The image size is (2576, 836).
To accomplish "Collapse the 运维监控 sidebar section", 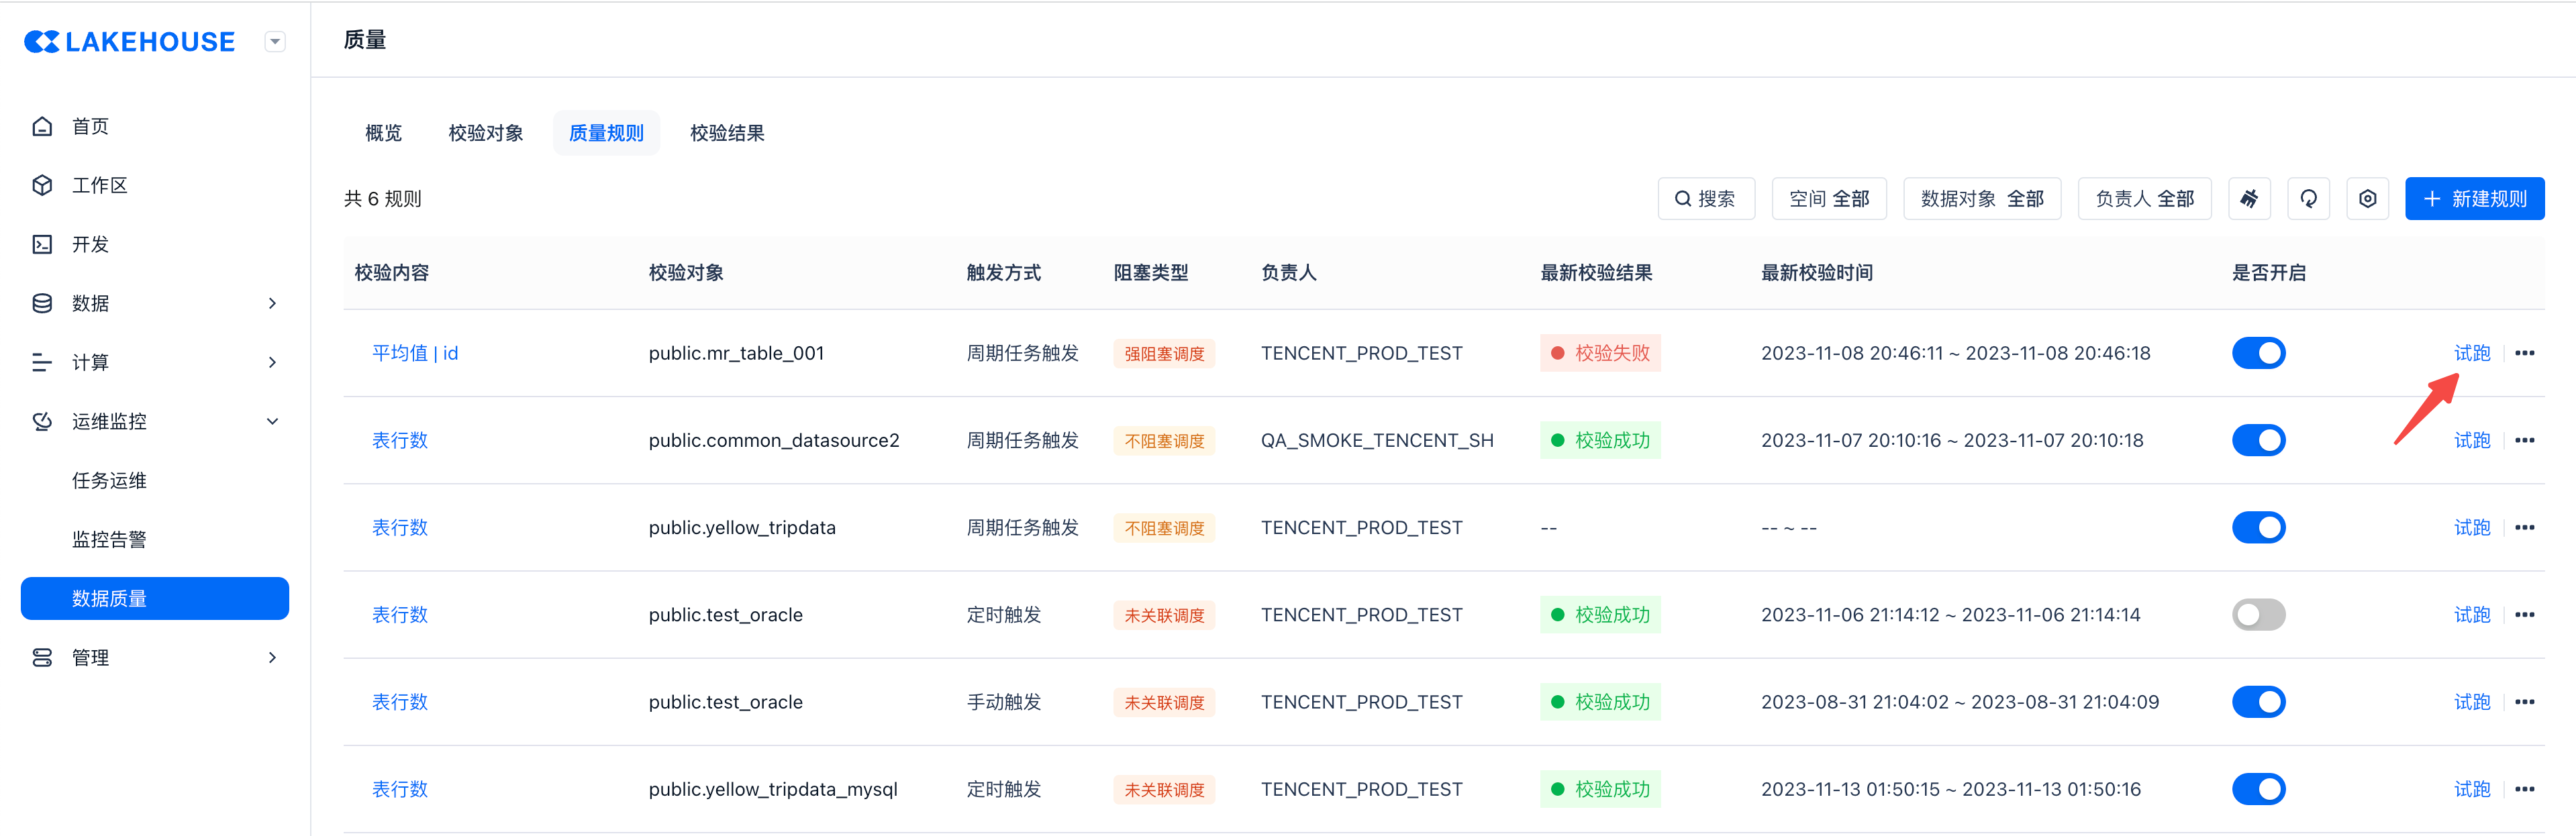I will [272, 421].
